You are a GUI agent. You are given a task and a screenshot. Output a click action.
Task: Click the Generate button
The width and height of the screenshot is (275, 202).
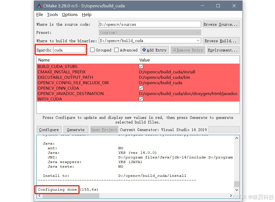coord(76,129)
